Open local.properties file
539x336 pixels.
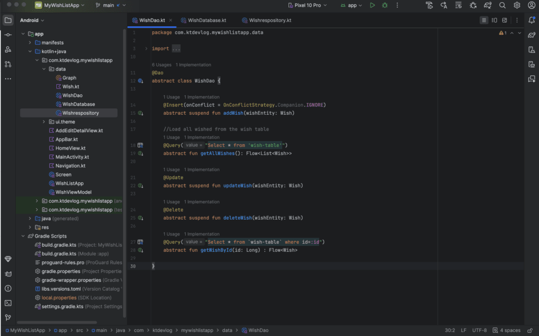[x=59, y=298]
